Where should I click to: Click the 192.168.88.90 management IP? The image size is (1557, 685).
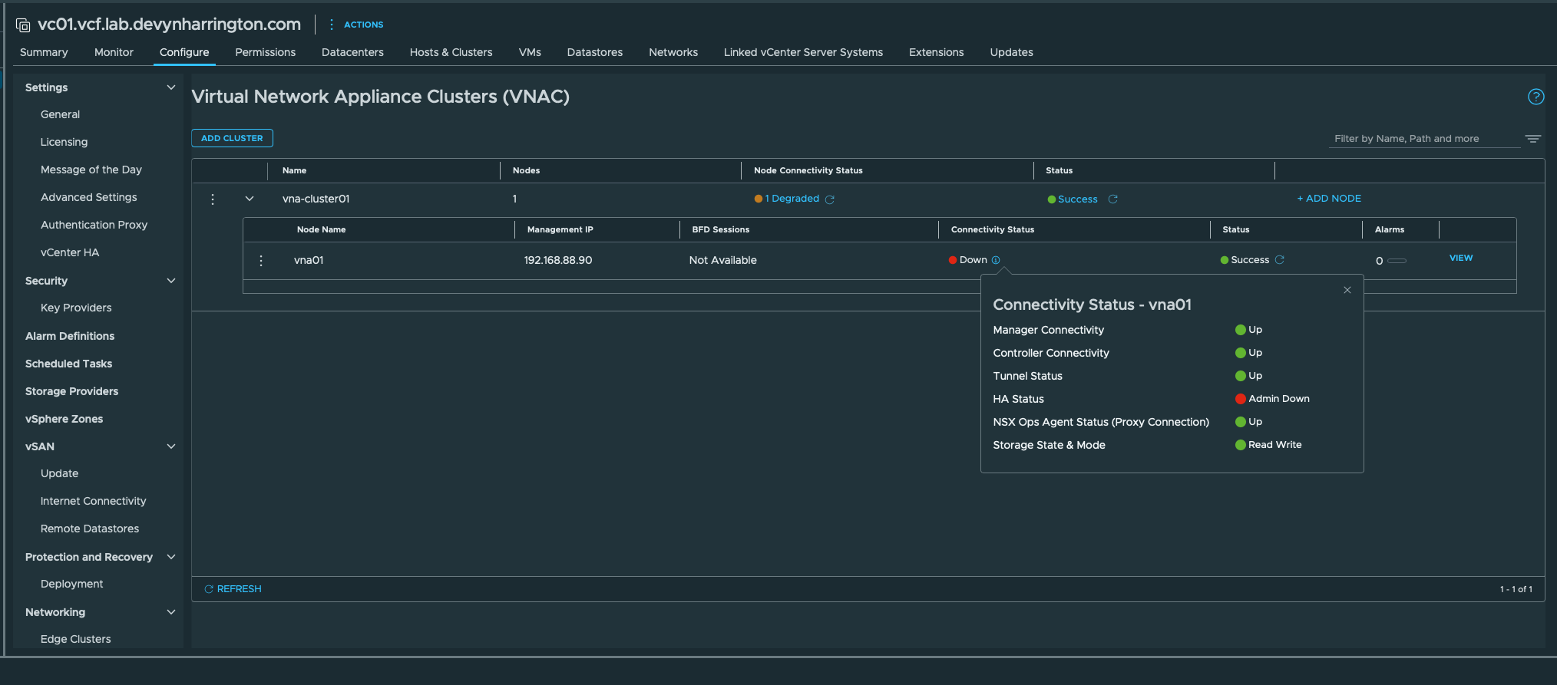tap(558, 260)
